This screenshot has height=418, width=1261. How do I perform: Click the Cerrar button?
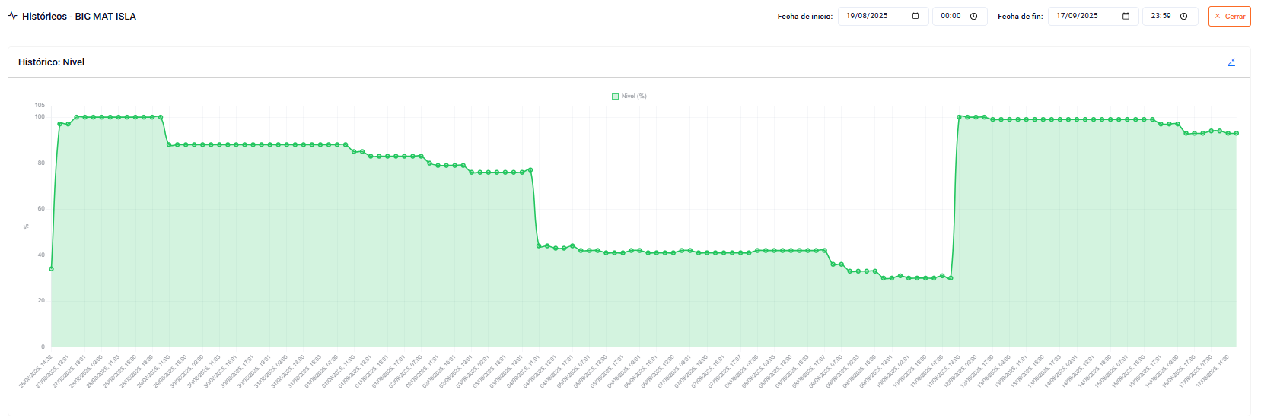pos(1229,16)
